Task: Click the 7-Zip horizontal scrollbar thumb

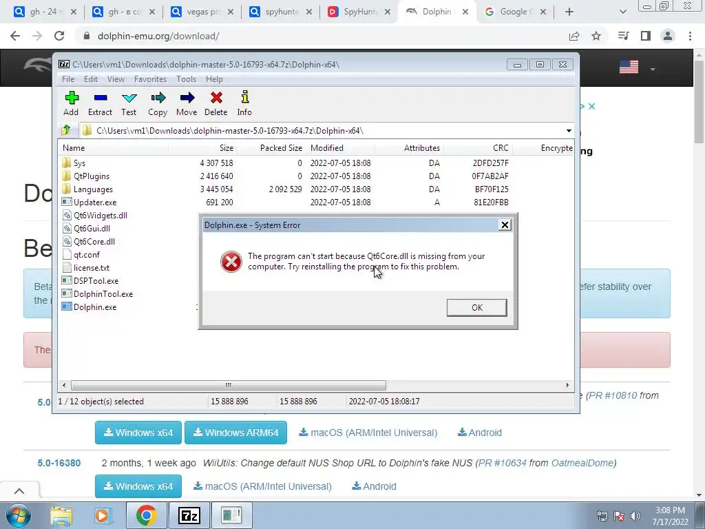Action: (229, 386)
